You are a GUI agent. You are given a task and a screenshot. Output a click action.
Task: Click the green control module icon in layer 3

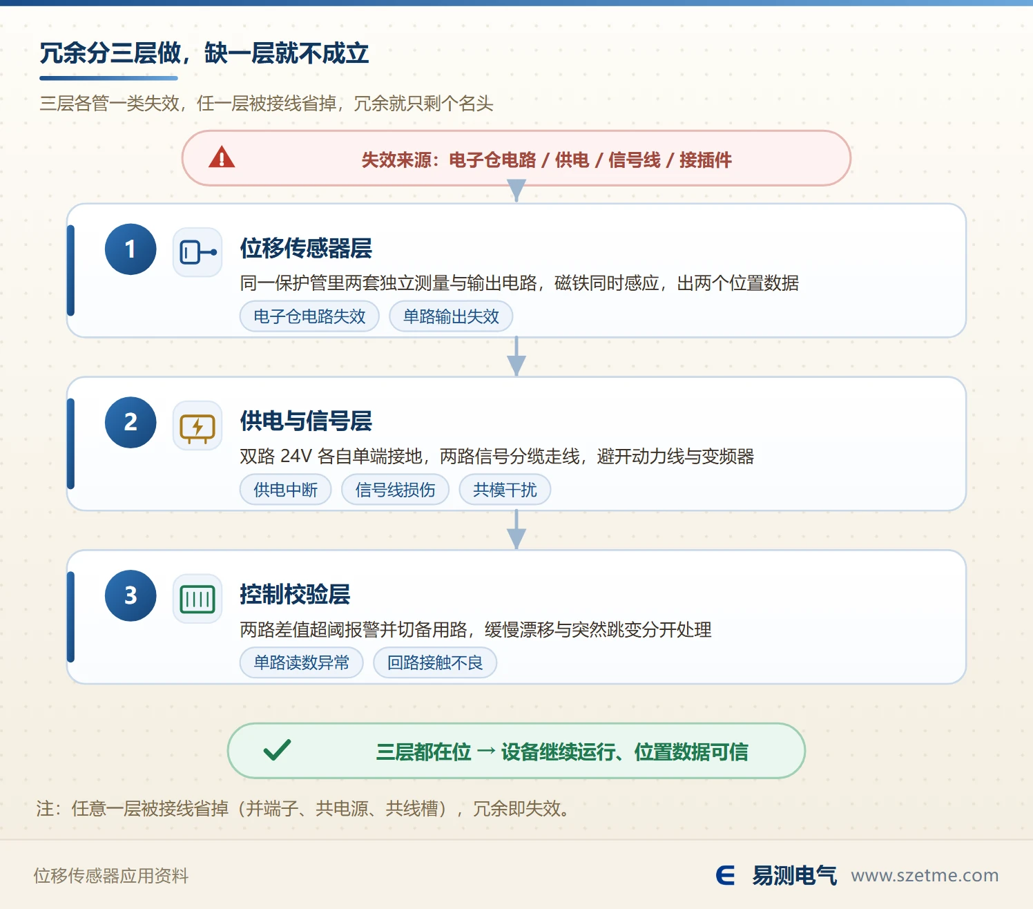(x=197, y=599)
